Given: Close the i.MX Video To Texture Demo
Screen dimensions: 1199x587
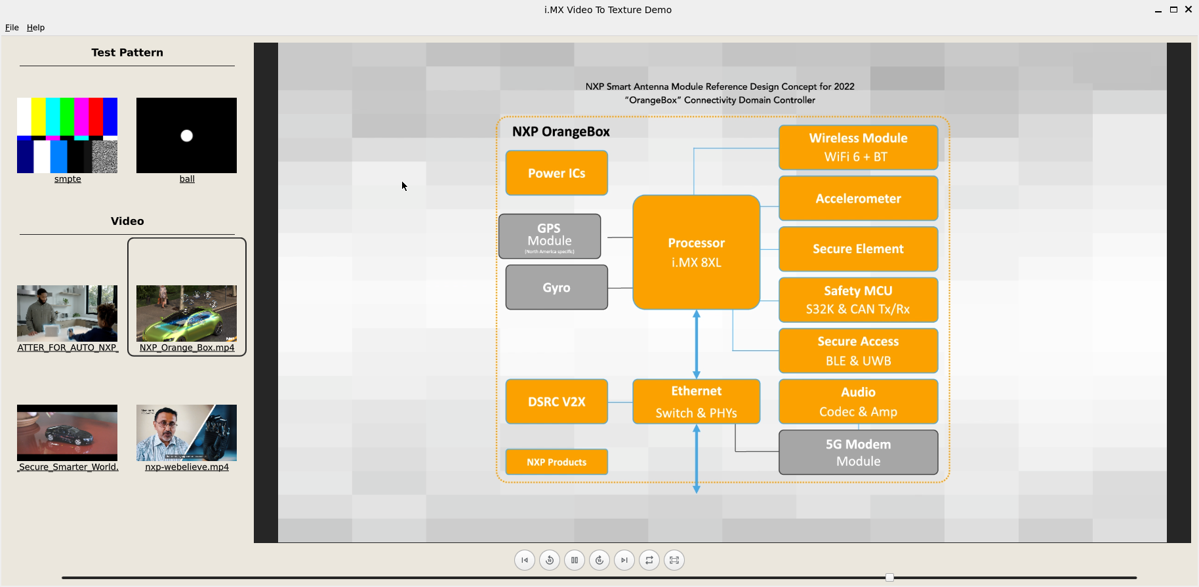Looking at the screenshot, I should tap(1189, 10).
